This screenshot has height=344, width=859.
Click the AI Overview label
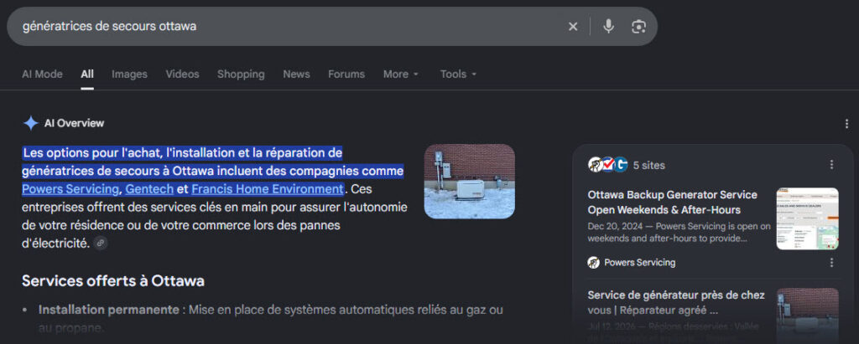[74, 124]
